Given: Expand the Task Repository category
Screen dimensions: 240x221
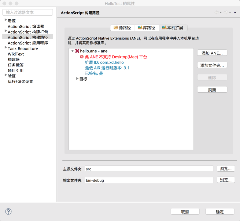Looking at the screenshot, I should 6,47.
